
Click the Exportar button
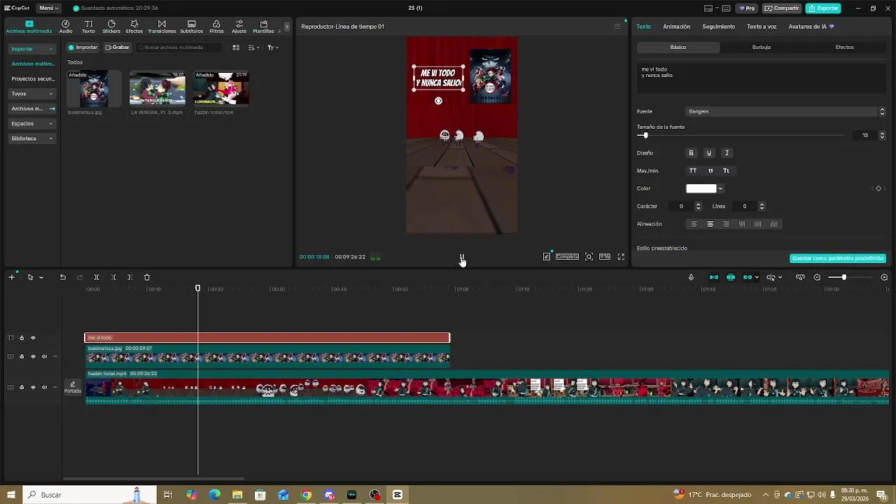tap(823, 8)
